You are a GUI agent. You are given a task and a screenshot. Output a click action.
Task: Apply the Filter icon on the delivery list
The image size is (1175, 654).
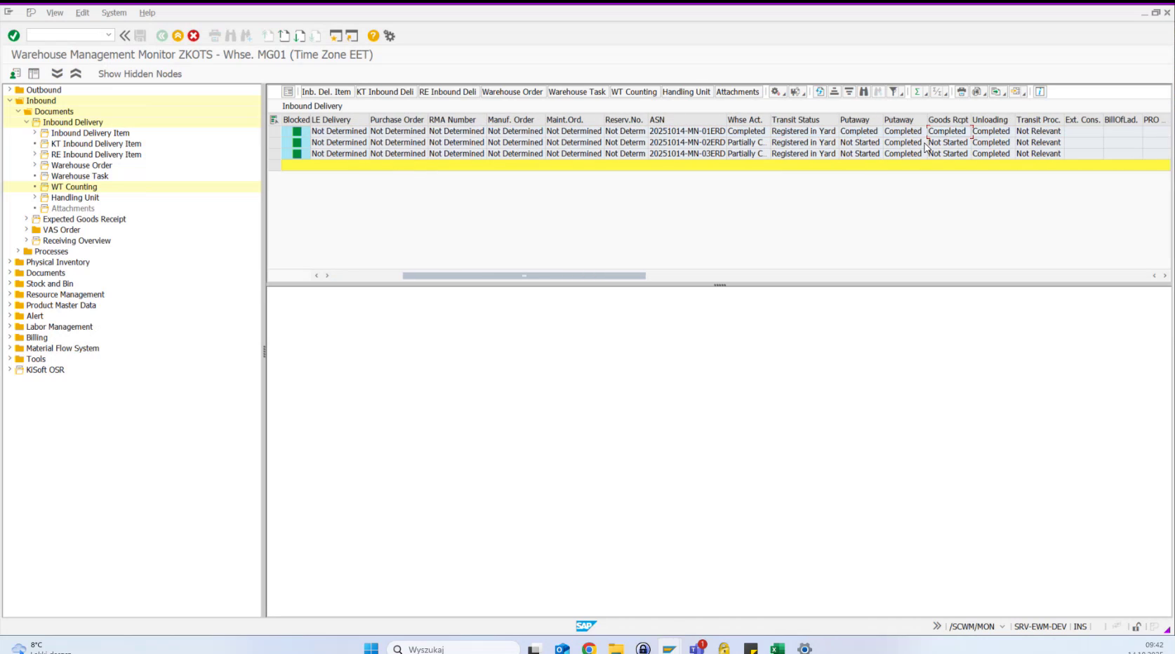[x=894, y=91]
